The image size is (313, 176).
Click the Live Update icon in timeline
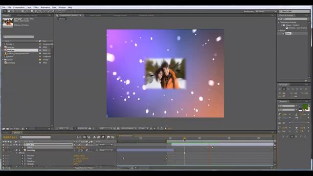tap(85, 137)
